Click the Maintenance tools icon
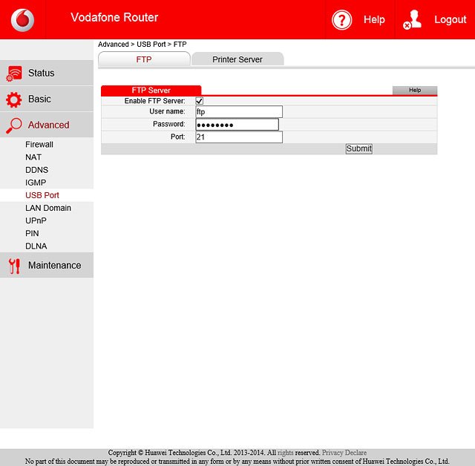The image size is (475, 466). [x=14, y=266]
